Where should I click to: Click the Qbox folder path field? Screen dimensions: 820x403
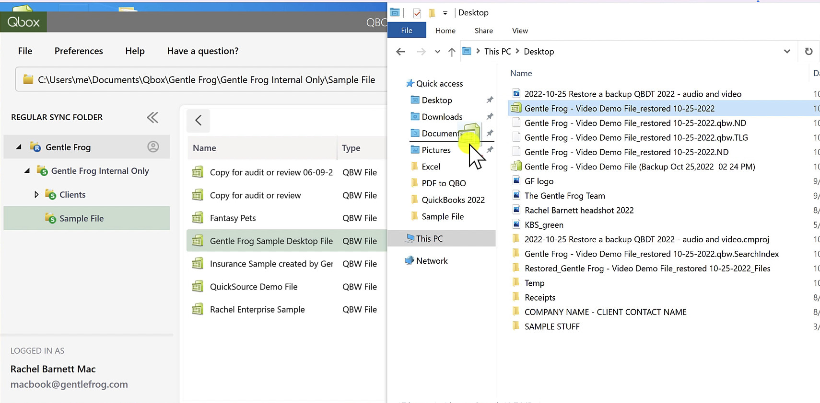(201, 79)
